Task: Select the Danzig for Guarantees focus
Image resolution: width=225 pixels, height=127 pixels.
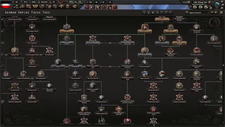Action: tap(162, 75)
